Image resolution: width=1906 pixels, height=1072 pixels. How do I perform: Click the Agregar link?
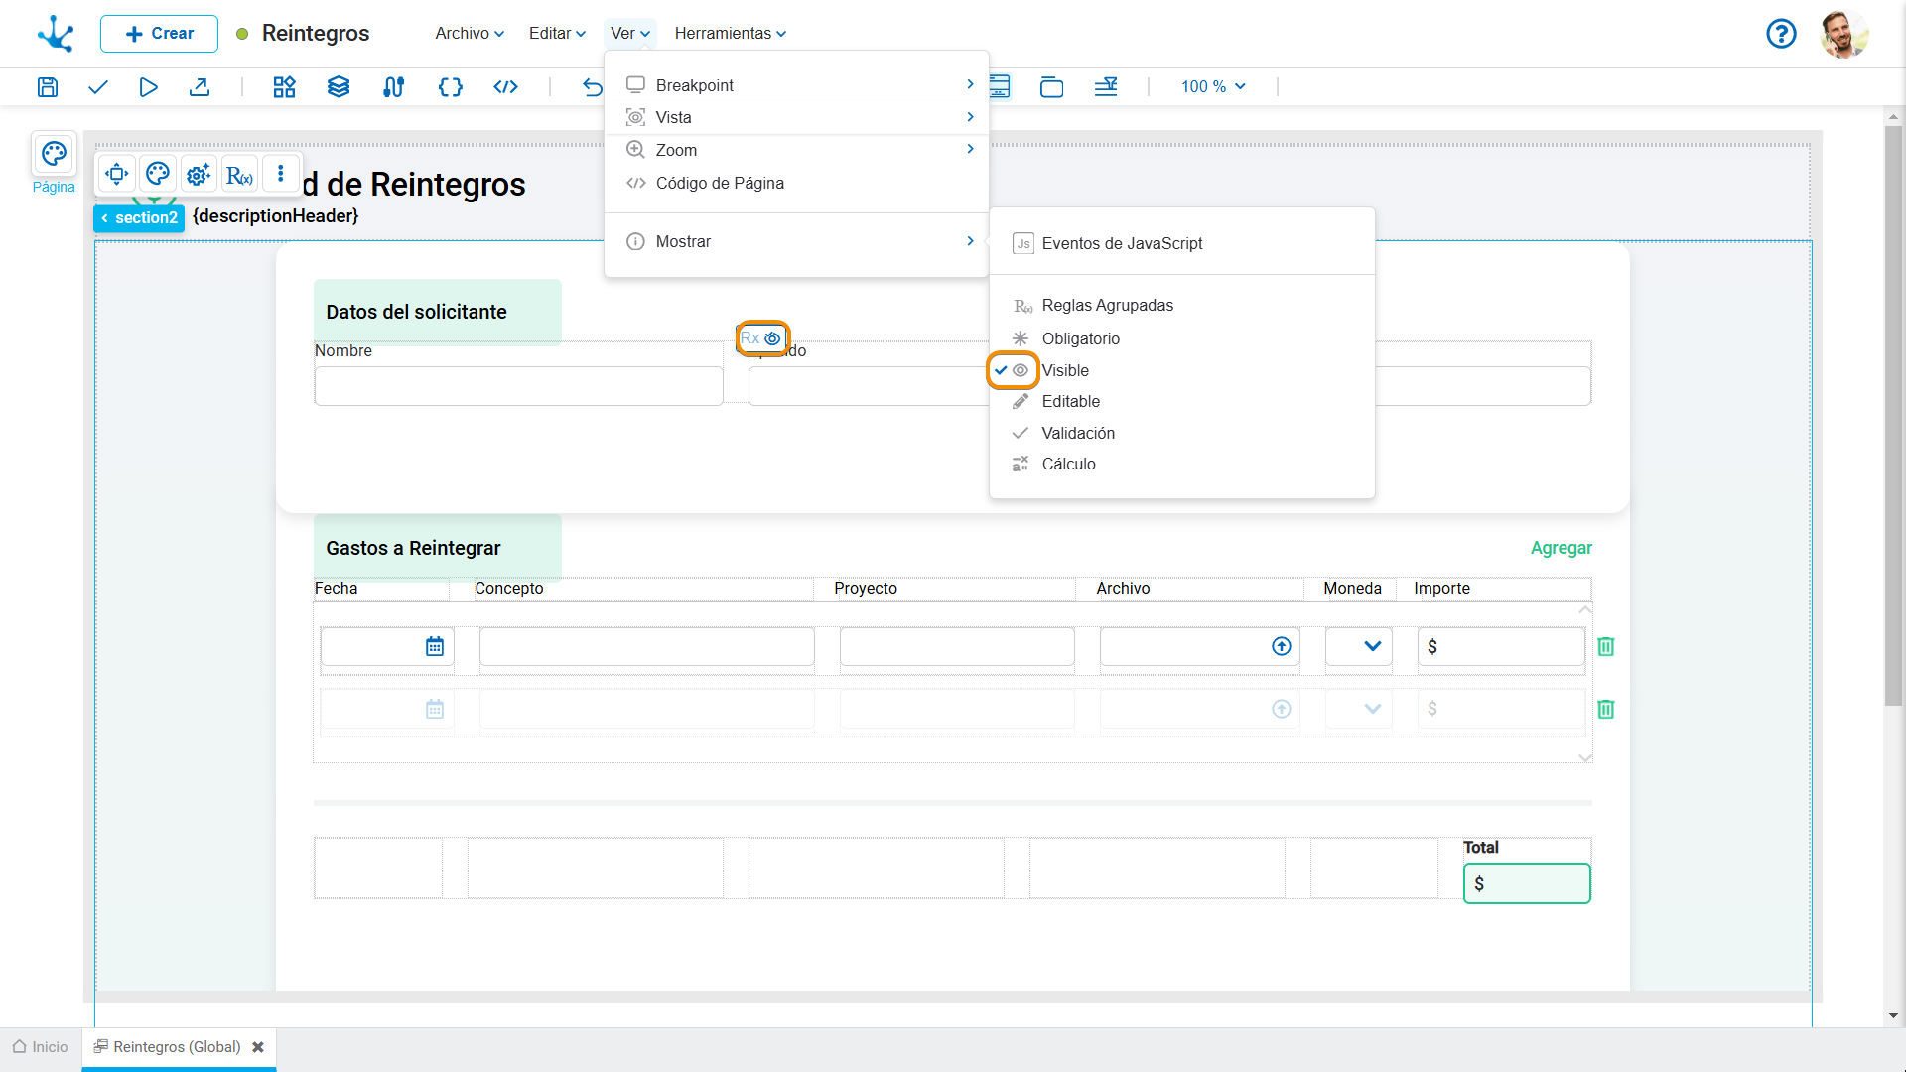click(1561, 548)
